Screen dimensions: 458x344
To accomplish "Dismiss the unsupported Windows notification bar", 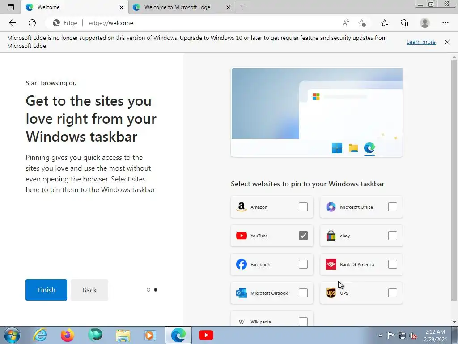I will [447, 42].
